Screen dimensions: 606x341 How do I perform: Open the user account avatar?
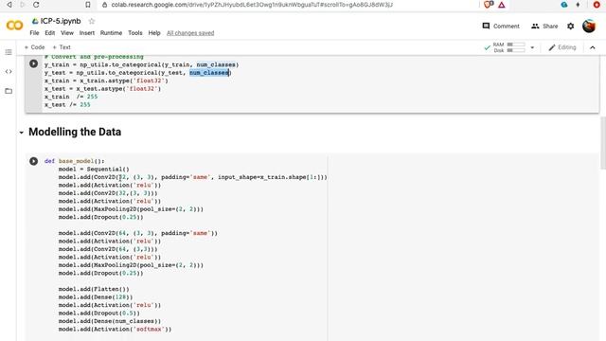[x=589, y=26]
